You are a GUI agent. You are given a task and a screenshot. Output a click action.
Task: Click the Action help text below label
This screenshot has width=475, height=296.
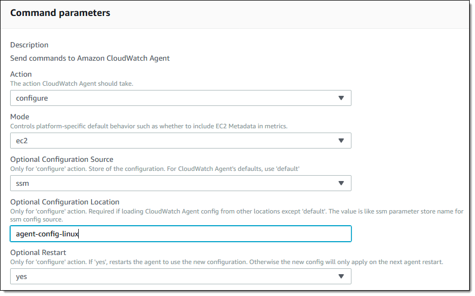pos(71,84)
